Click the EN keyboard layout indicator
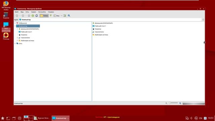The width and height of the screenshot is (215, 121). coord(201,118)
